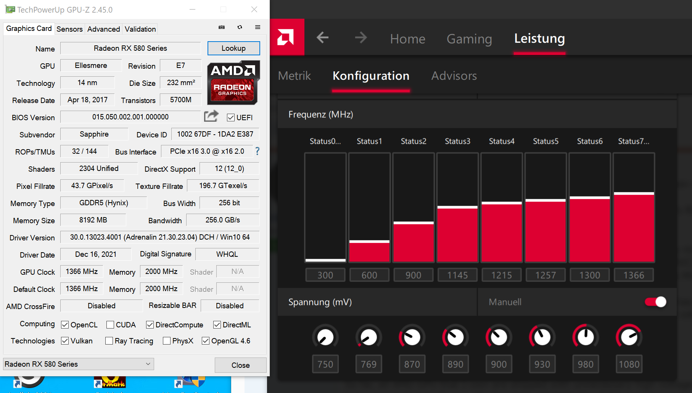
Task: Click the voltage knob above 750
Action: coord(325,337)
